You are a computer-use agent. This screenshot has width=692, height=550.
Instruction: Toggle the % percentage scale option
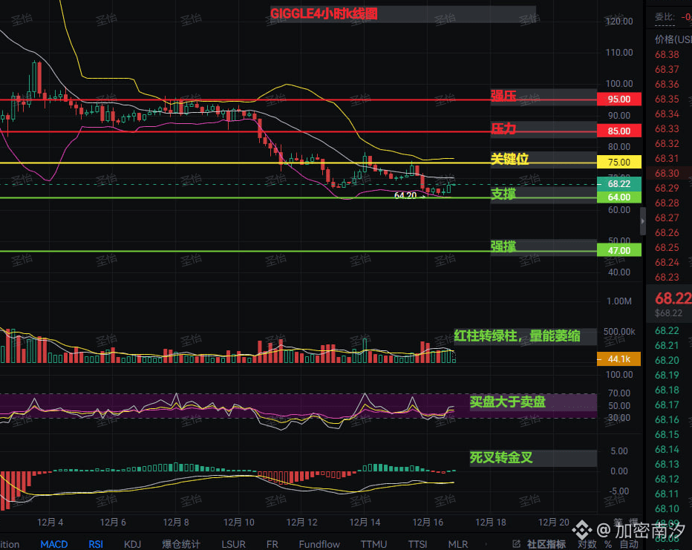tap(607, 544)
